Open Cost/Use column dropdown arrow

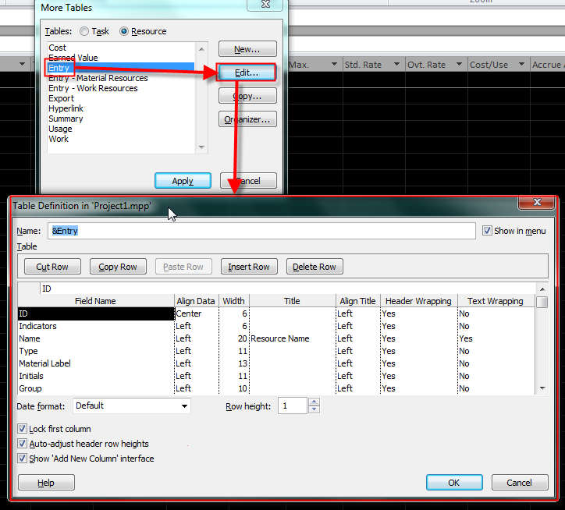tap(522, 65)
